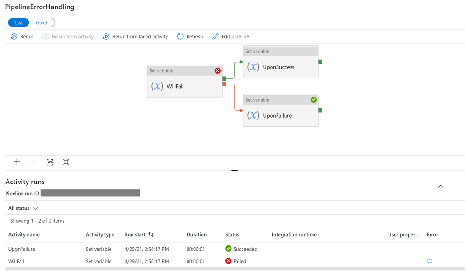Click Rerun from failed activity

[135, 36]
